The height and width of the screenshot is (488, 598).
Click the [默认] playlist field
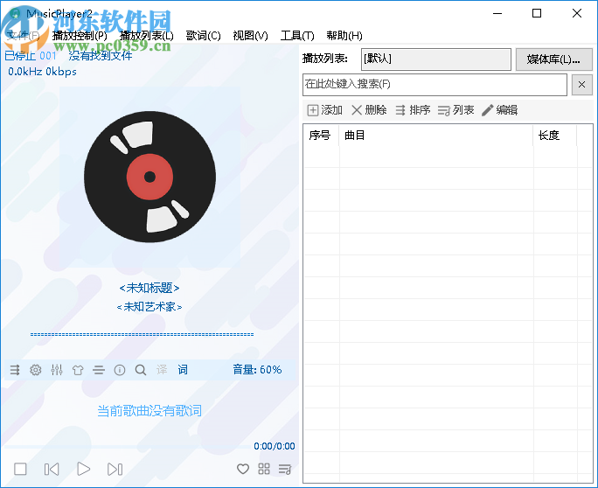[436, 59]
